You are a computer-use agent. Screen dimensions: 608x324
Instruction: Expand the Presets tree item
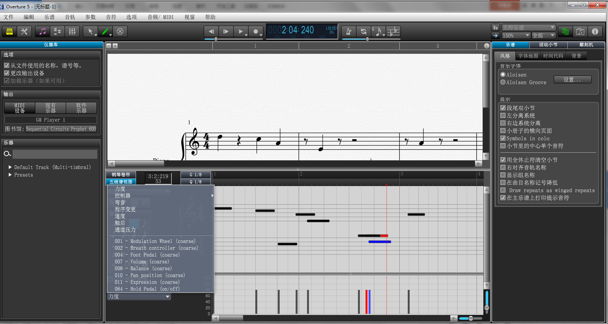pyautogui.click(x=10, y=175)
